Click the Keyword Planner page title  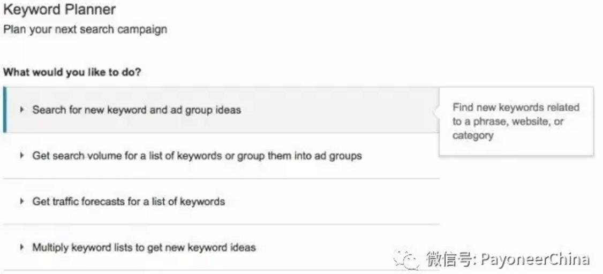pyautogui.click(x=59, y=10)
